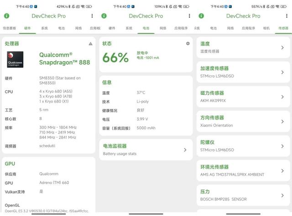Switch to the 系统 tab on the hardware screen
The height and width of the screenshot is (216, 292).
(44, 28)
